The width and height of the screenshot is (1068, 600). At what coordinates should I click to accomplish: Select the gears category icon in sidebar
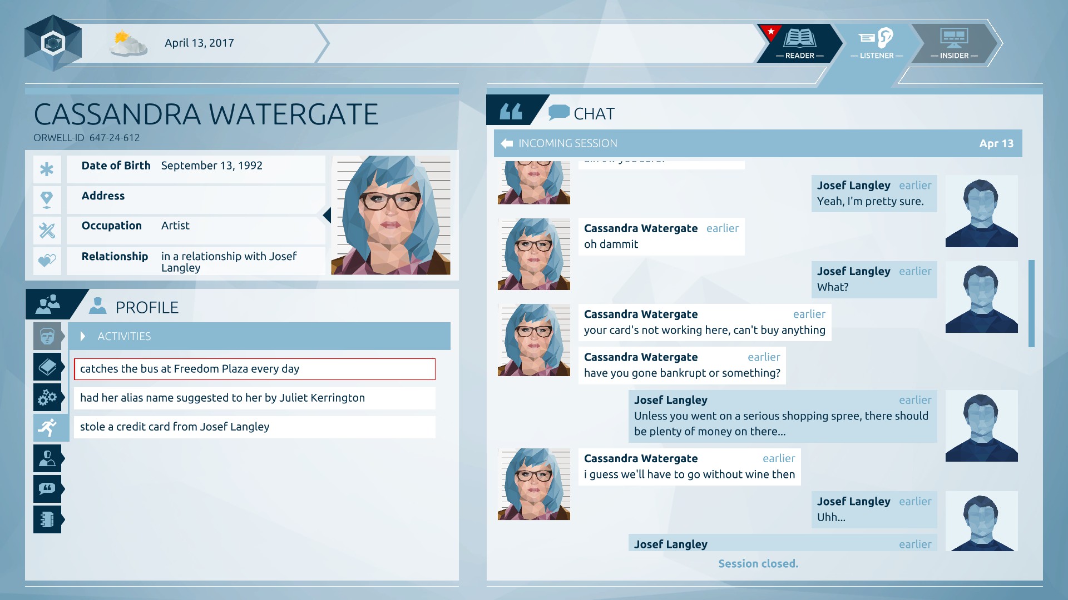point(47,397)
